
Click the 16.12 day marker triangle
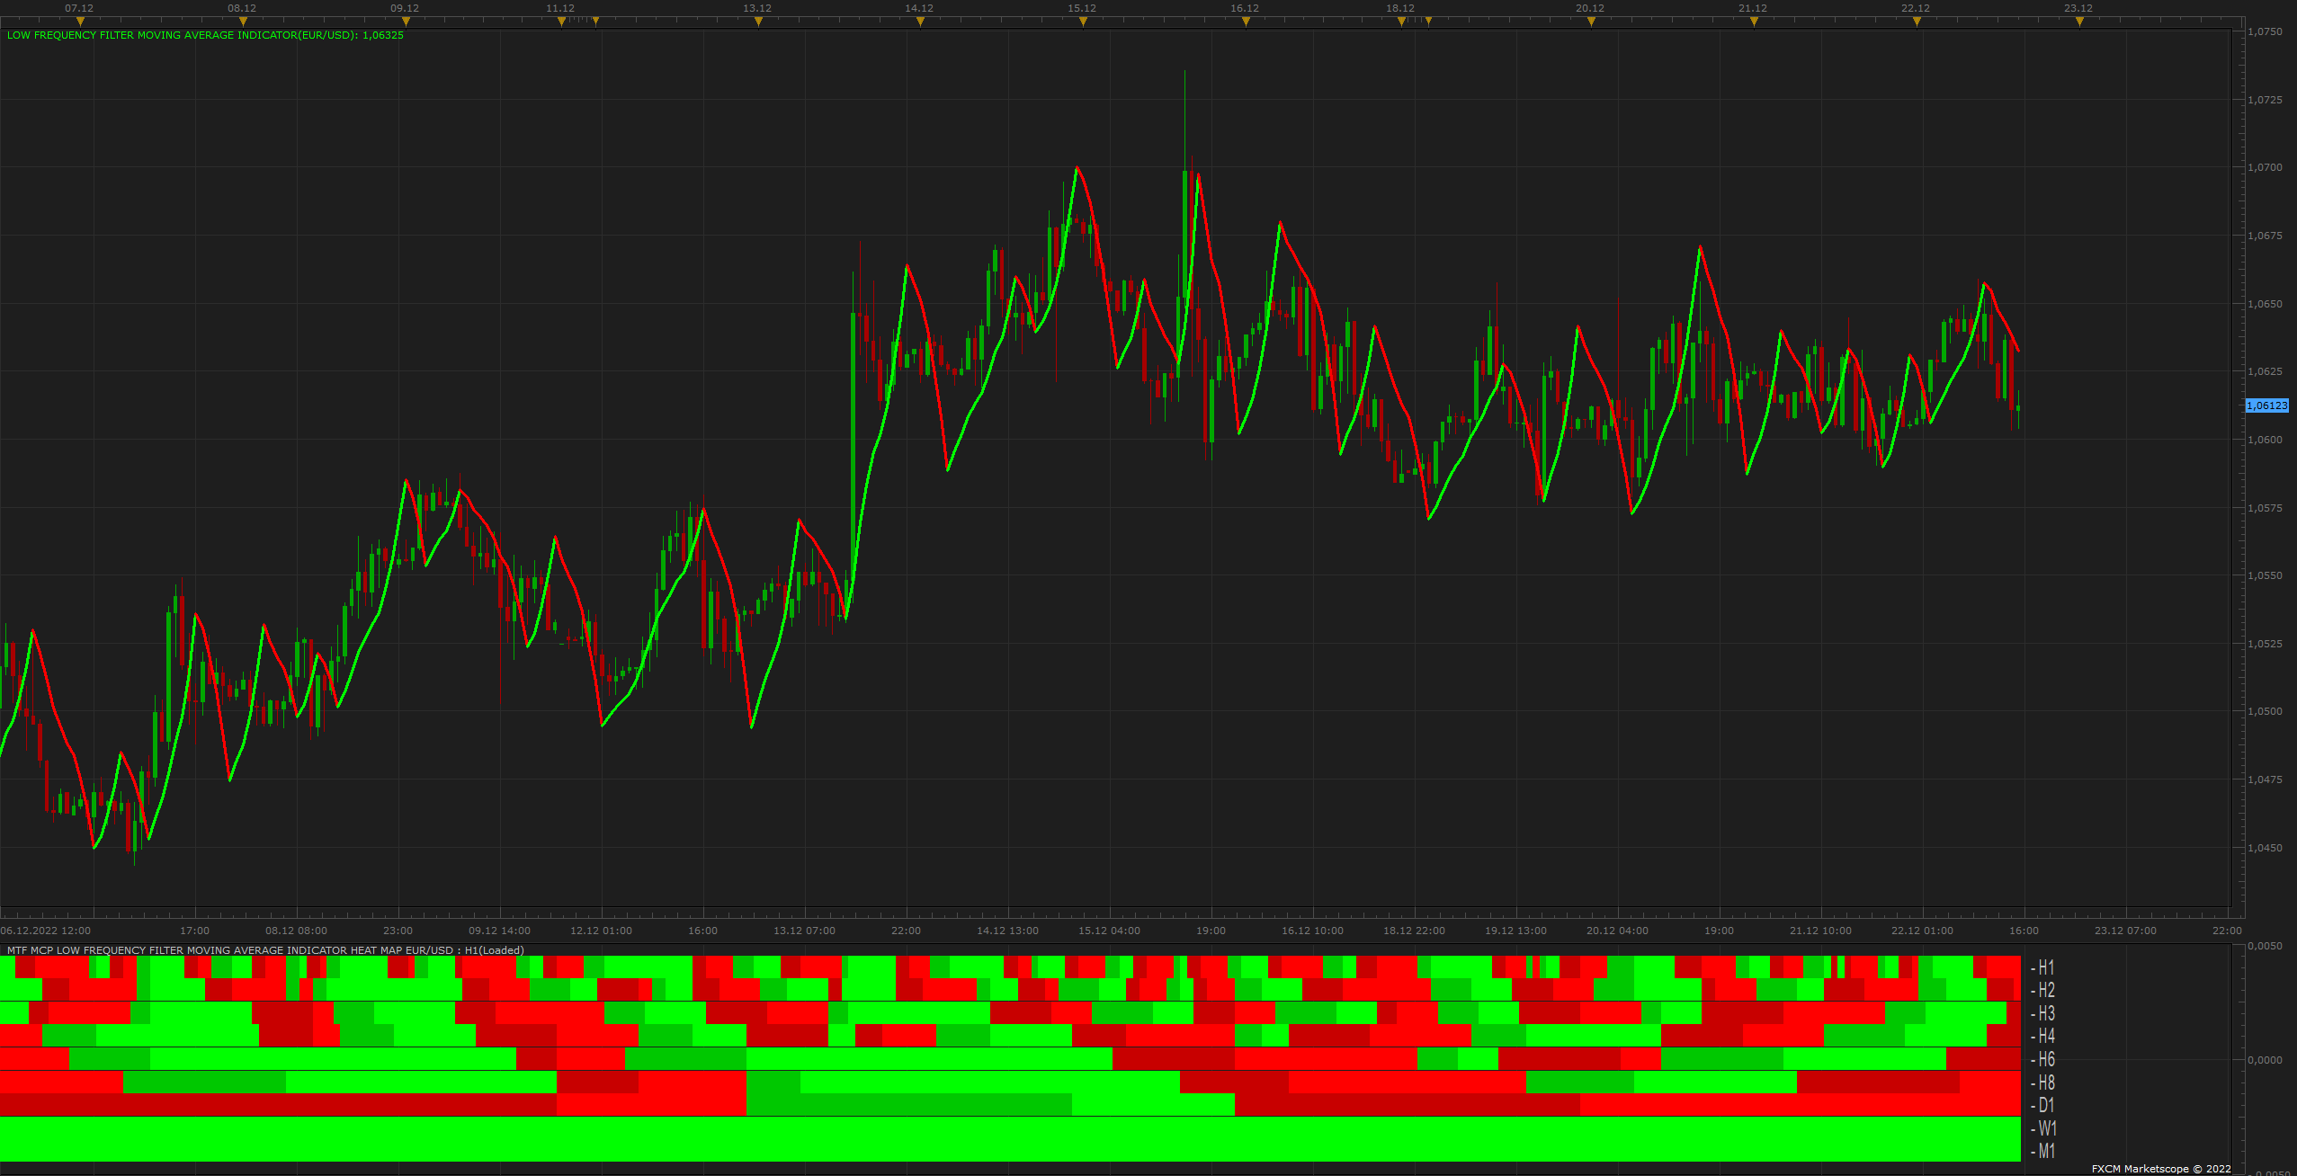[x=1246, y=22]
